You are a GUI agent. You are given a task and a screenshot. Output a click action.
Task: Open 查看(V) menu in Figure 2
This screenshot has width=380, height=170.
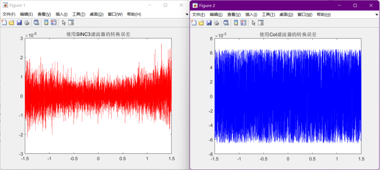[234, 14]
